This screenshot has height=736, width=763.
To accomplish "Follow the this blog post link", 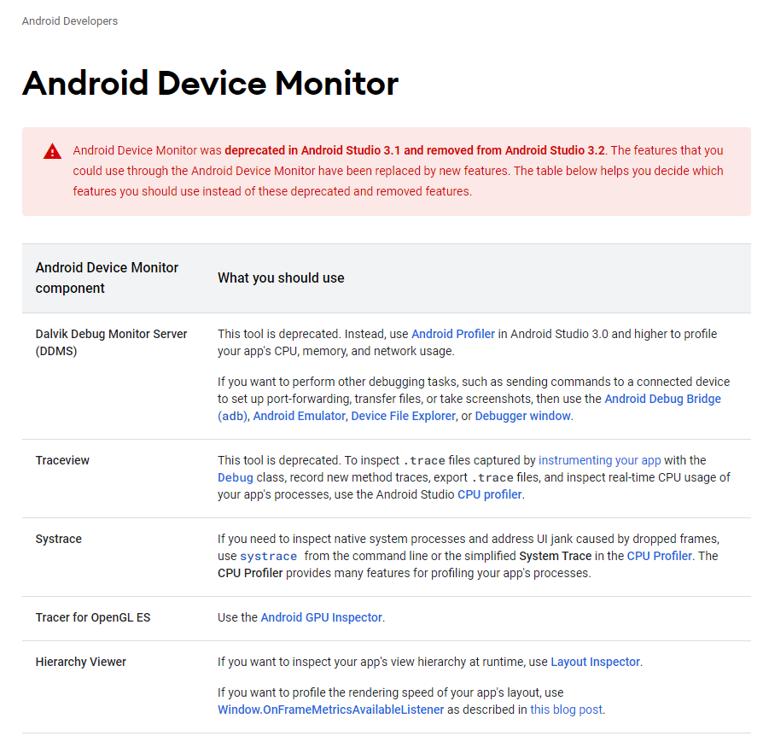I will (566, 710).
